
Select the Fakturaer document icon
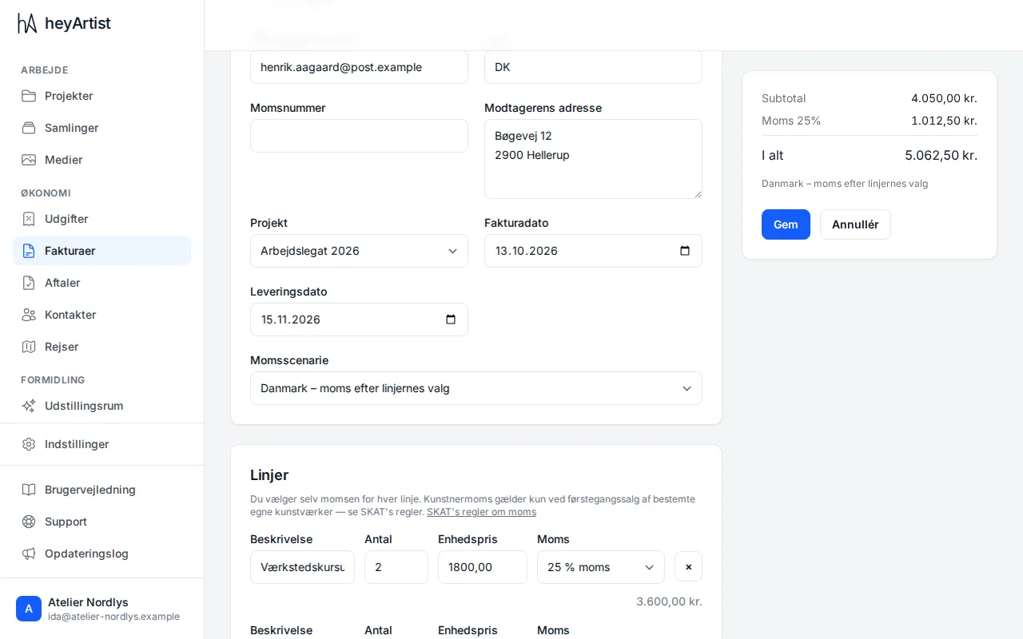click(29, 251)
